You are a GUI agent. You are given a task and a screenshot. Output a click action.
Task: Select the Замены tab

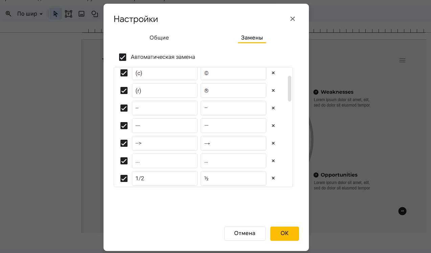(x=252, y=38)
